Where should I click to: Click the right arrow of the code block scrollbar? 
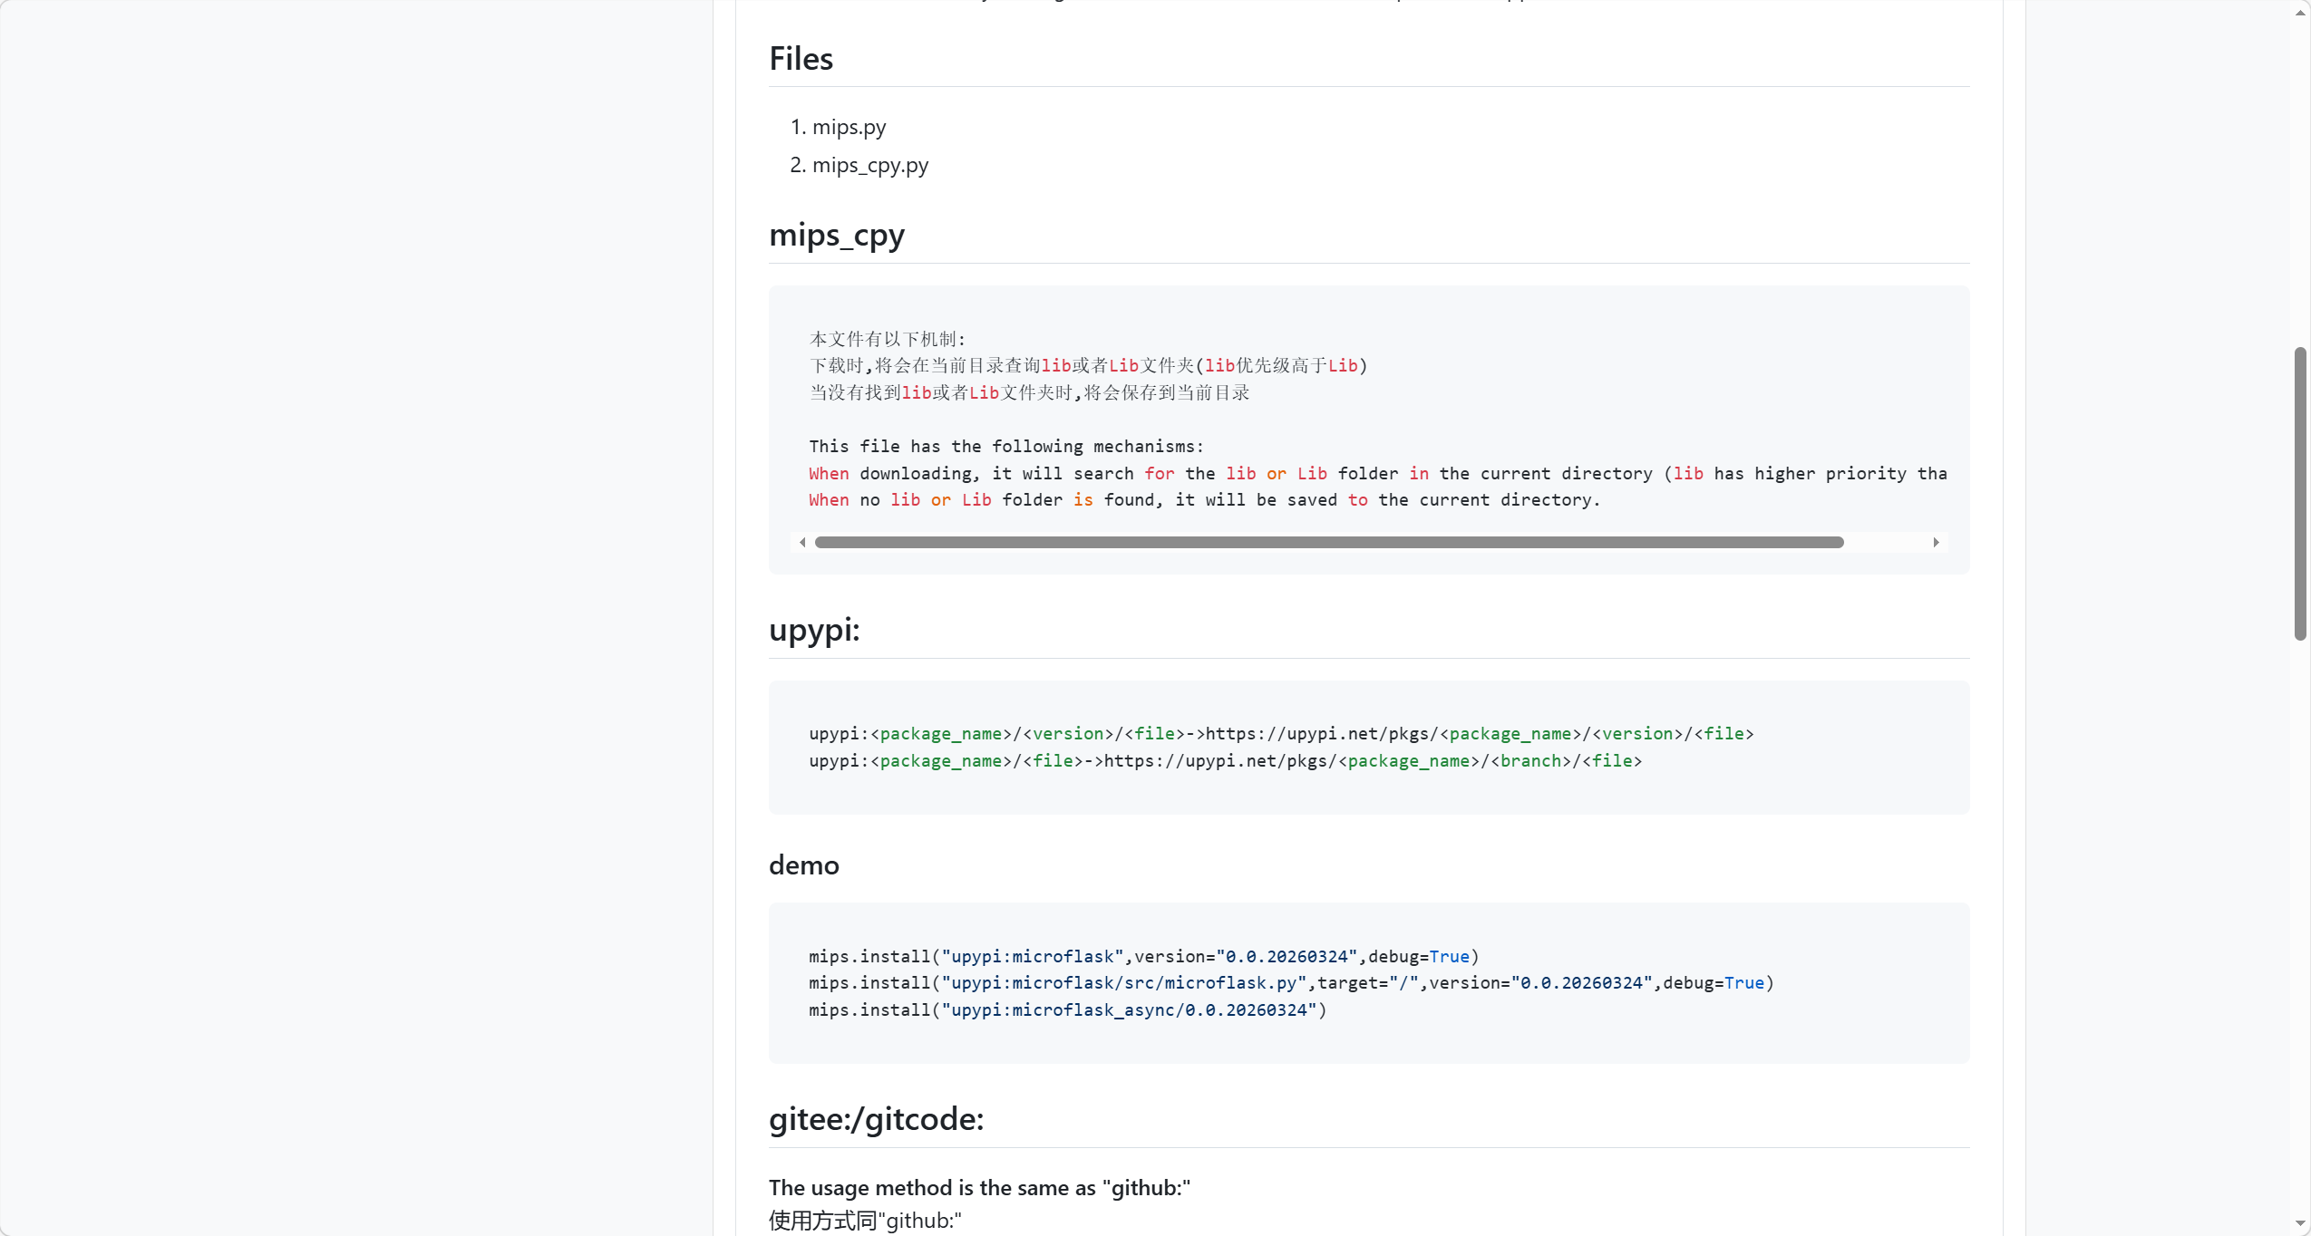(1936, 542)
